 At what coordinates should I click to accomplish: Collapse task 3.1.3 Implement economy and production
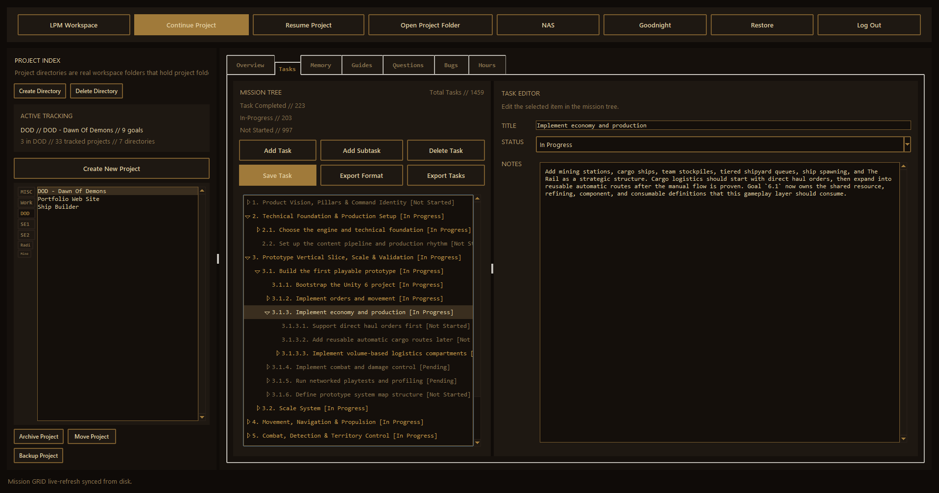click(x=267, y=312)
